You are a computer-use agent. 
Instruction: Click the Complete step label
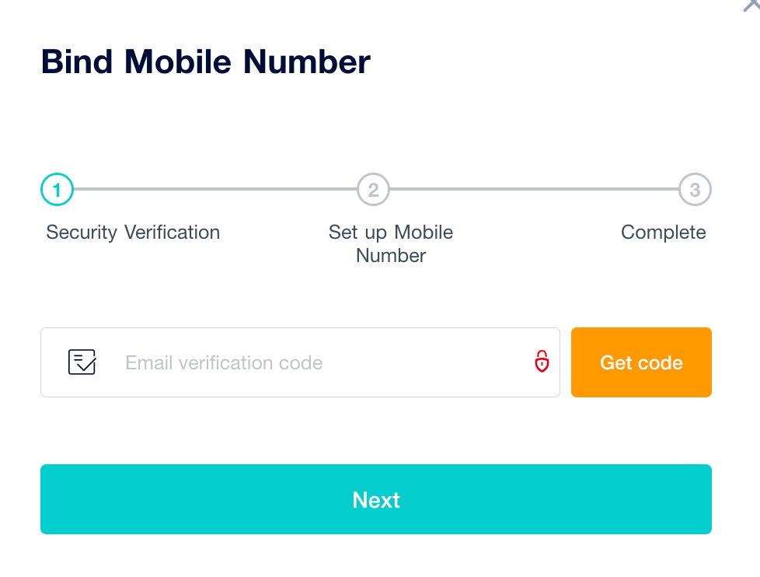pyautogui.click(x=663, y=232)
